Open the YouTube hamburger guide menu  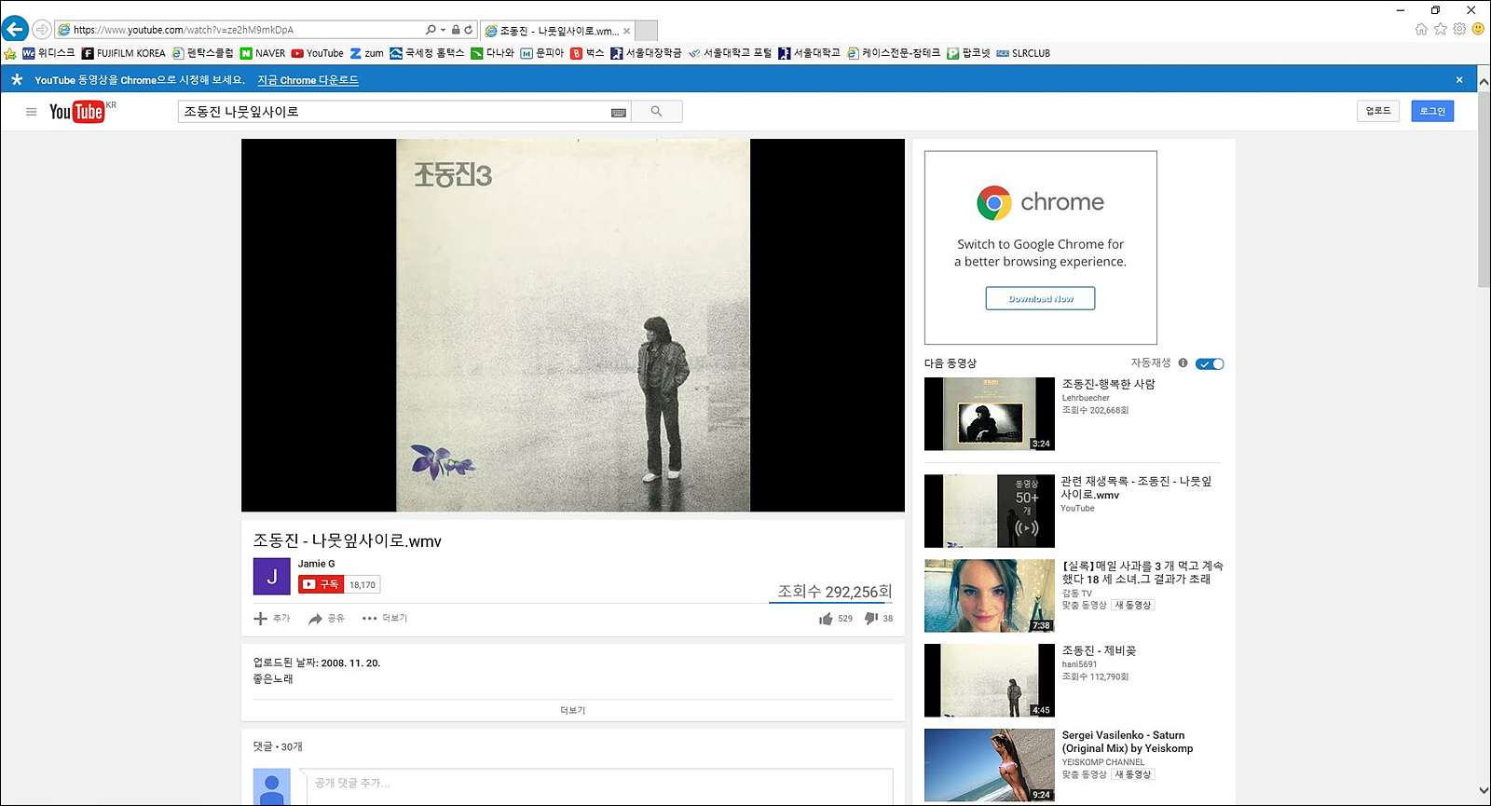tap(31, 112)
